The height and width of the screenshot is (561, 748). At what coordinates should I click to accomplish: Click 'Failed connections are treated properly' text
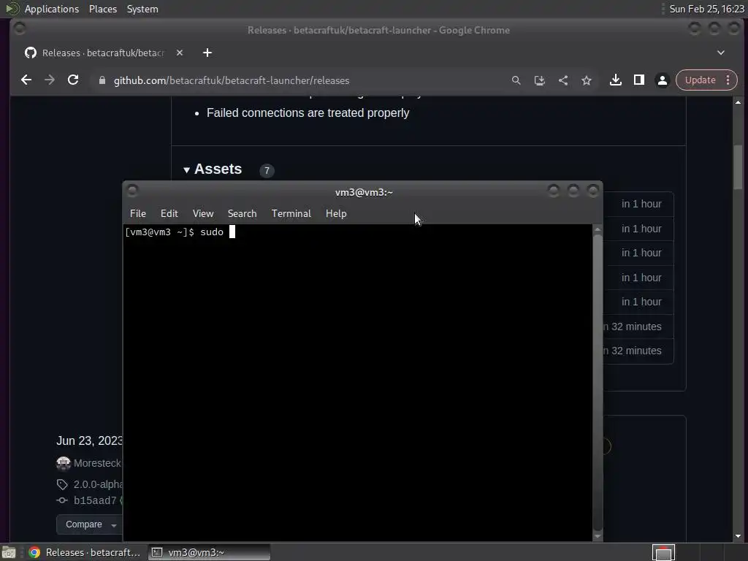click(308, 113)
